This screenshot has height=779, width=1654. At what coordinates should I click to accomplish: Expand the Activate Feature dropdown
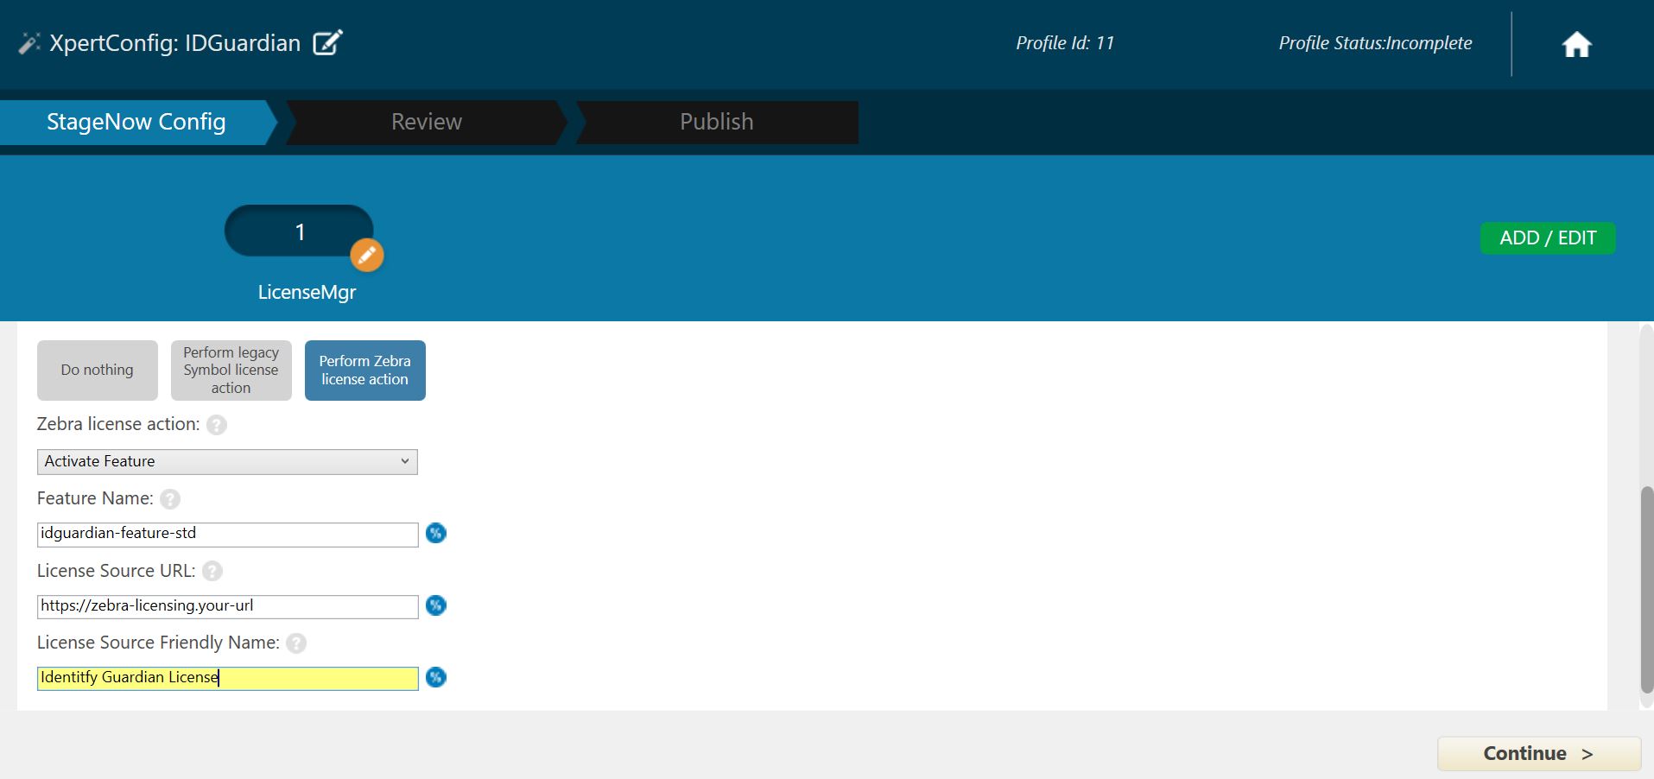(x=227, y=462)
